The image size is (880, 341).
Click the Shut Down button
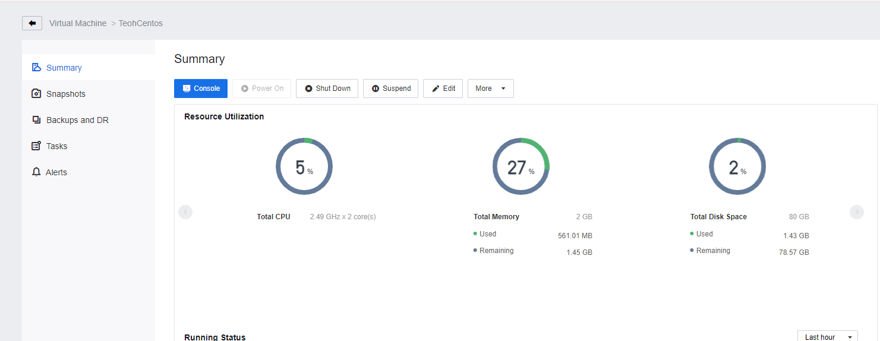pos(327,89)
